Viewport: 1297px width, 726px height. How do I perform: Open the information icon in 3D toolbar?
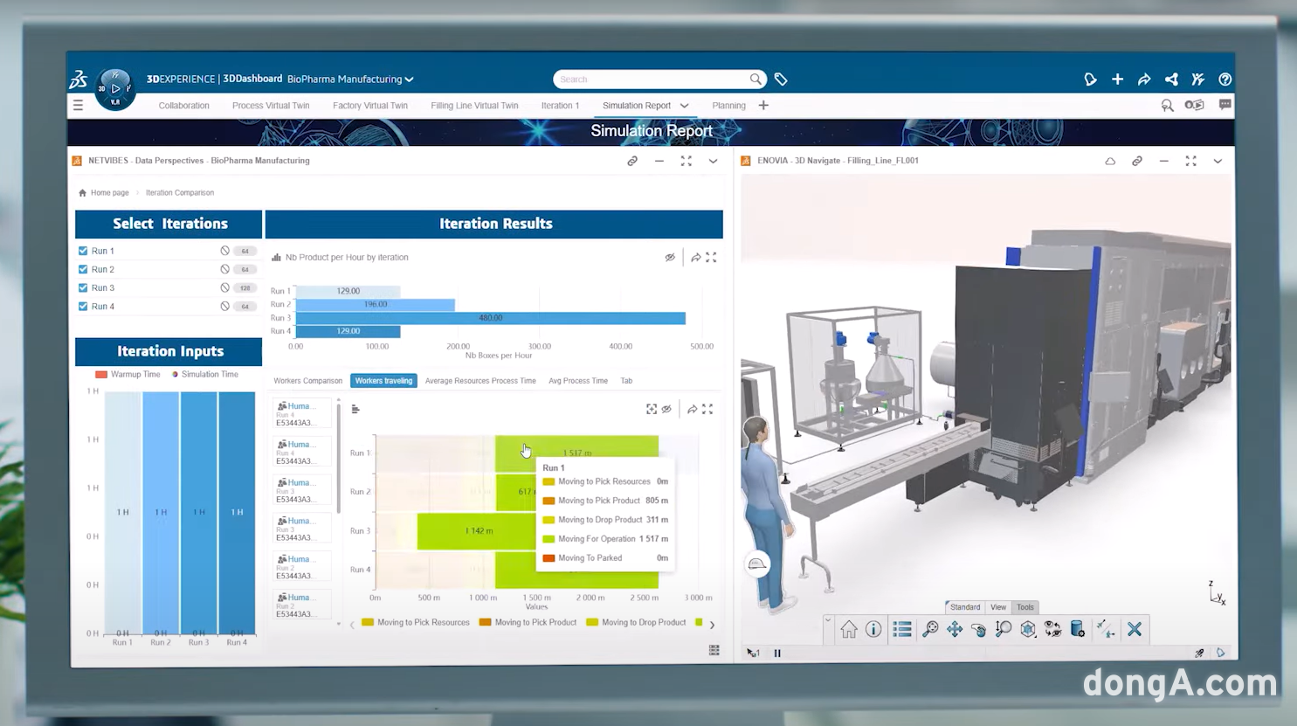[873, 629]
